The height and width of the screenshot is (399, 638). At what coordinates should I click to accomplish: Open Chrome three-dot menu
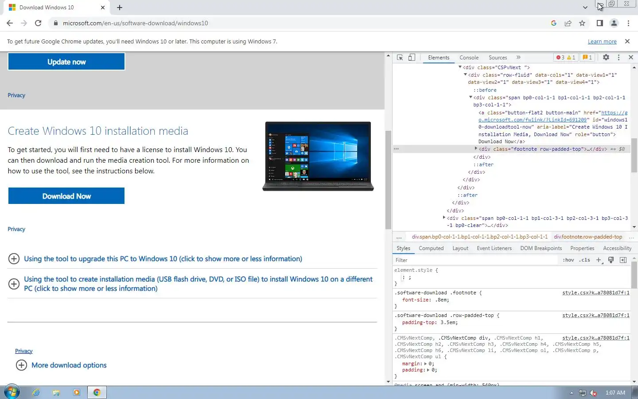point(628,23)
